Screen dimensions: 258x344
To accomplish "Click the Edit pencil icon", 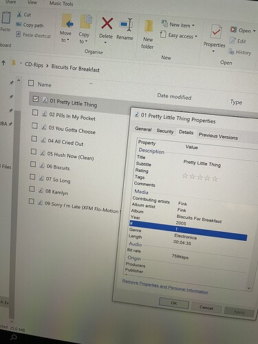I will (233, 40).
